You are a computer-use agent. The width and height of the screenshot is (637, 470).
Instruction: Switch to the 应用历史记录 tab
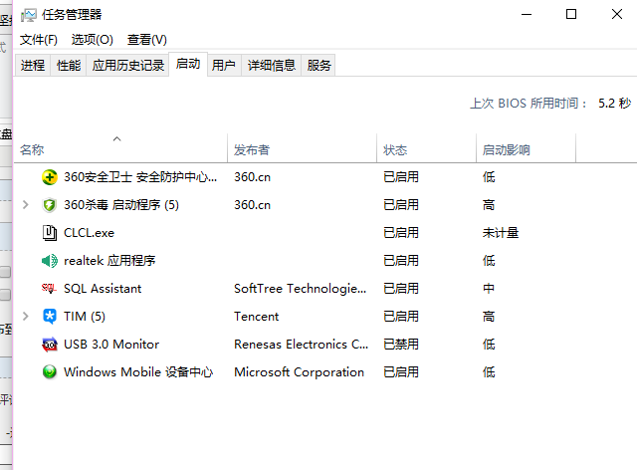[x=127, y=65]
